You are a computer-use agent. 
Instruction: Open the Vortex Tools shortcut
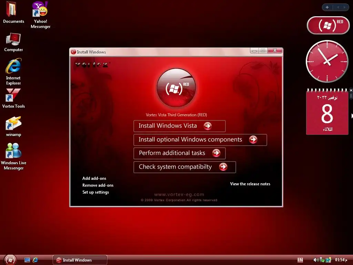tap(13, 98)
